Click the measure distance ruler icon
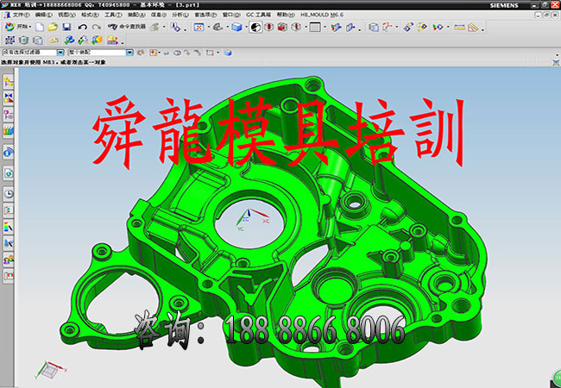Screen dimensions: 561x388 point(460,28)
